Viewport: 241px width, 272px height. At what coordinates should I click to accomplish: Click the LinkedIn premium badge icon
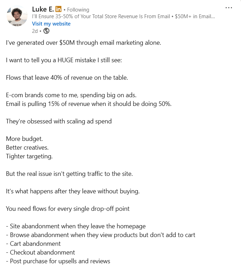(x=58, y=9)
